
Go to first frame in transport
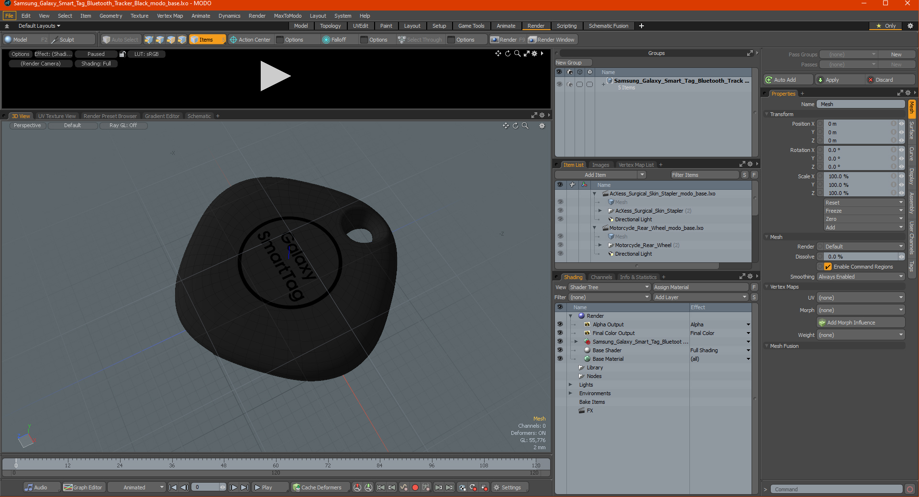tap(173, 487)
